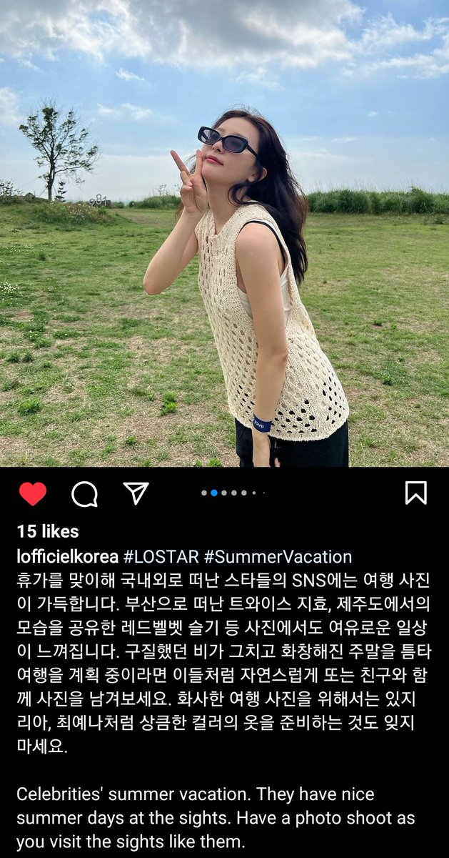Go to the fourth carousel dot
Screen dimensions: 449x858
point(234,493)
